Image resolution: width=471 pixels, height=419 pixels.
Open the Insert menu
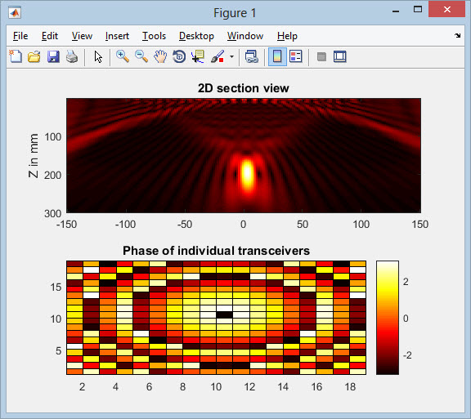pos(117,36)
